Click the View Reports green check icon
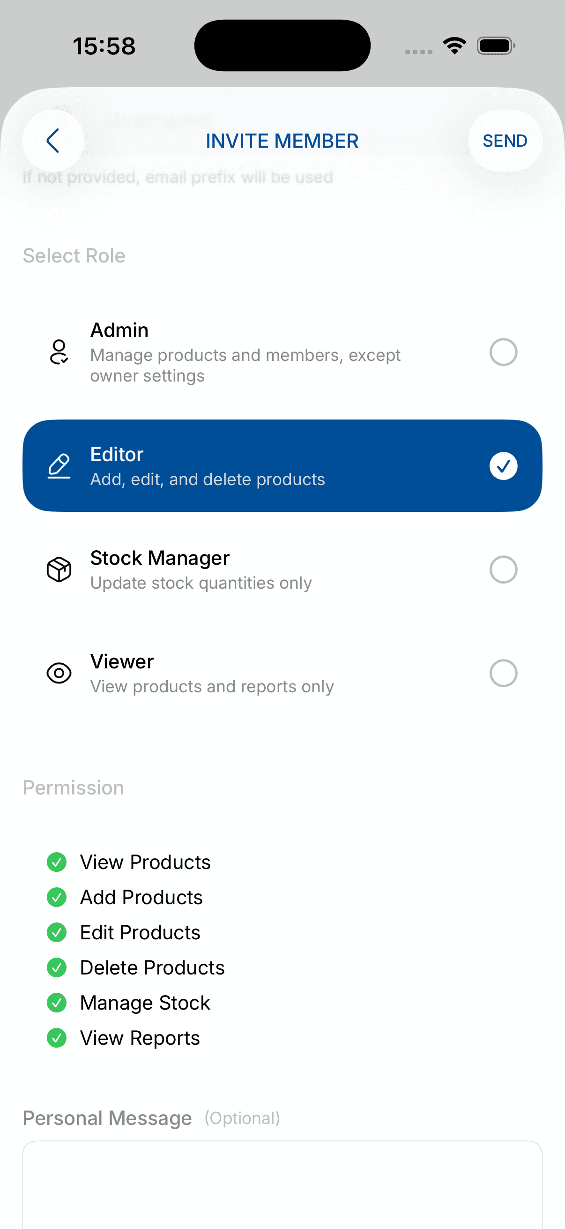 point(57,1037)
